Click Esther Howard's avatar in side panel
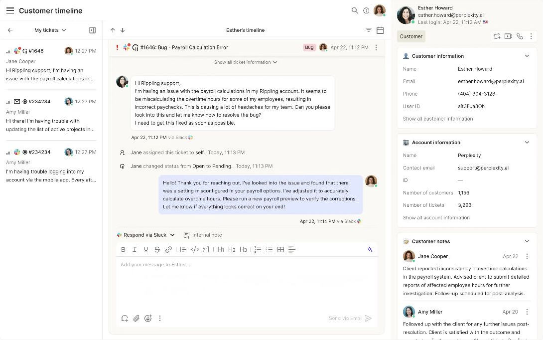 point(406,15)
